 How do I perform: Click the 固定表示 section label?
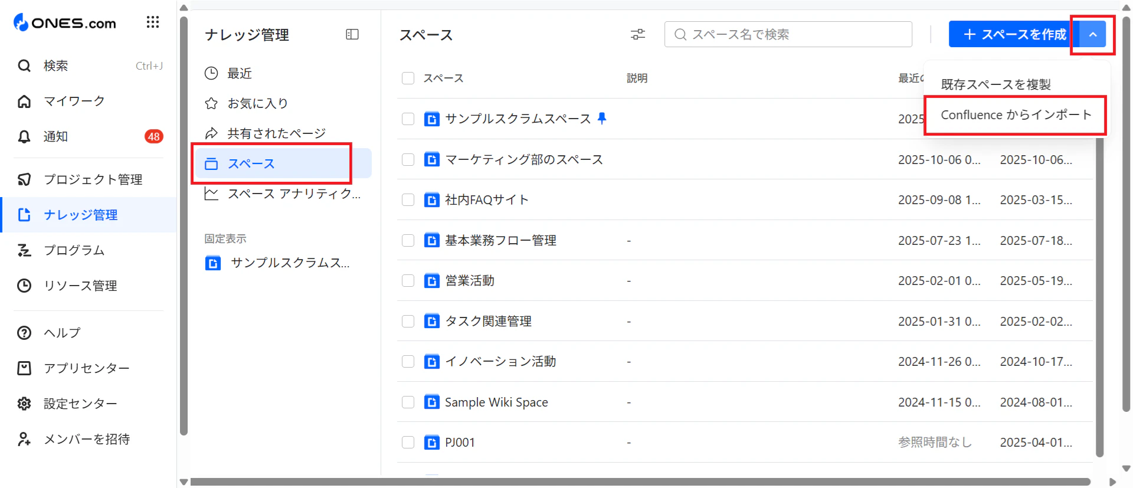(x=225, y=238)
